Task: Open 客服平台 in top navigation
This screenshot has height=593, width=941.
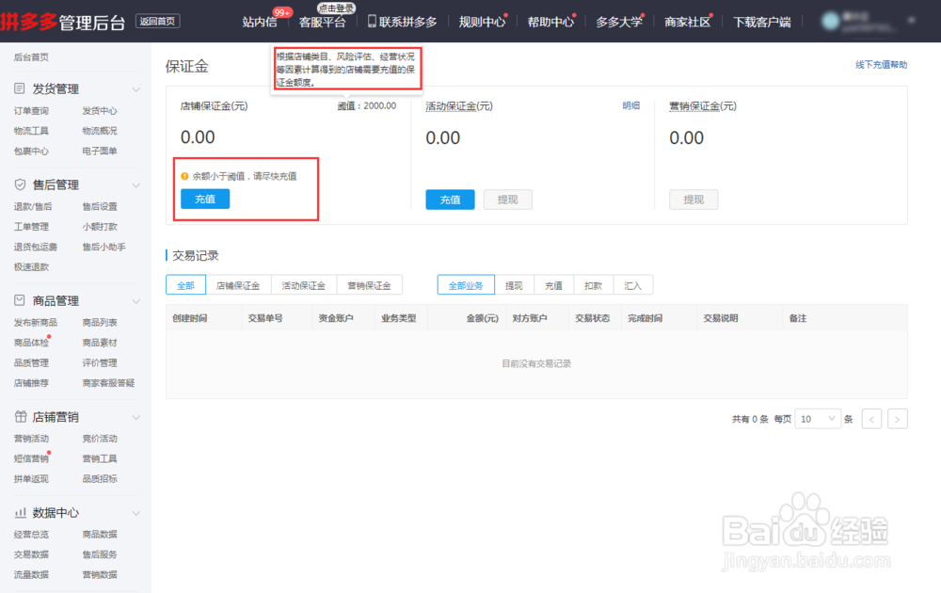Action: pos(322,22)
